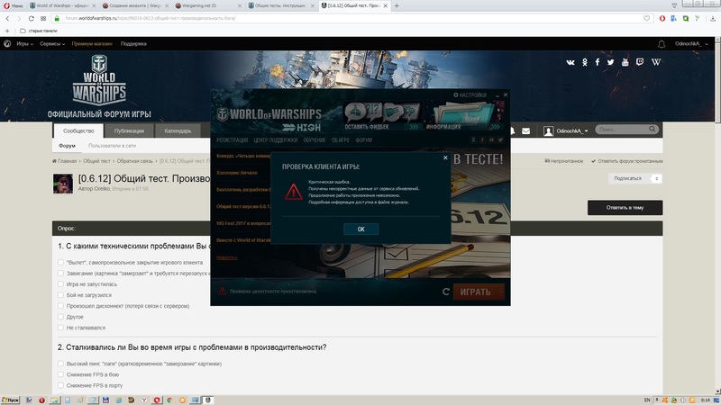The height and width of the screenshot is (405, 721).
Task: Open the Odnoklassniki social icon in header
Action: pos(584,62)
